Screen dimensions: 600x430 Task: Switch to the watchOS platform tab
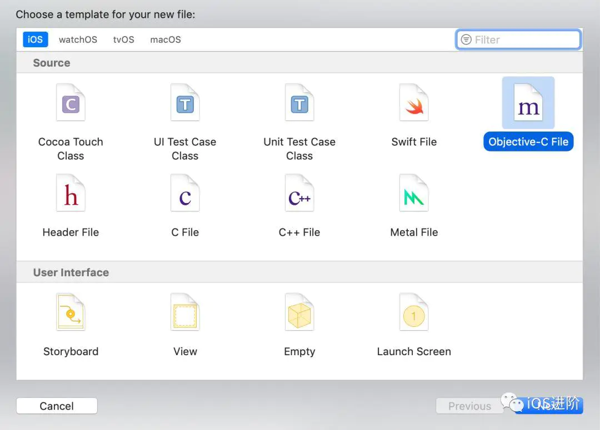point(78,39)
